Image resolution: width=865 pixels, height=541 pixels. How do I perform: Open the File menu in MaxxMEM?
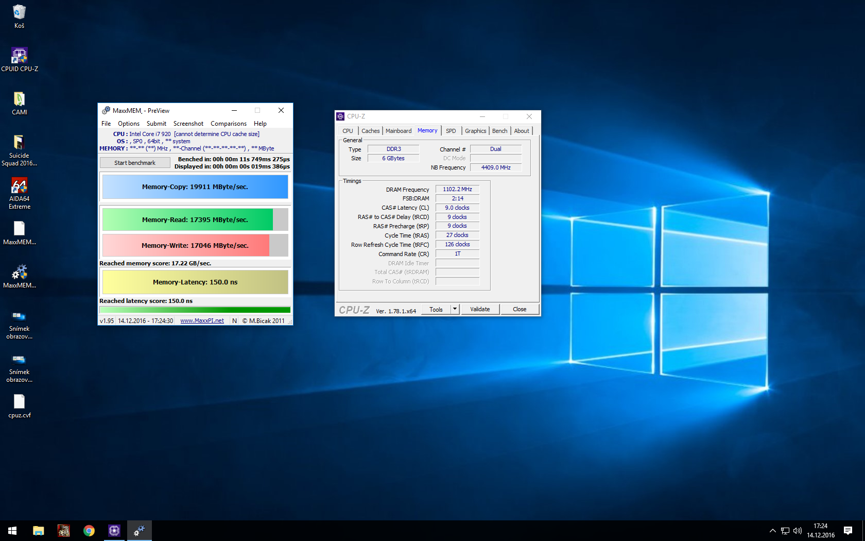click(x=106, y=124)
